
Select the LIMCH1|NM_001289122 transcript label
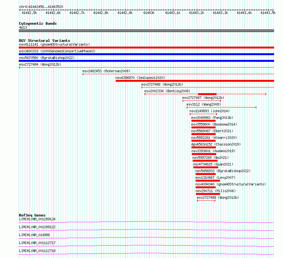(x=37, y=227)
